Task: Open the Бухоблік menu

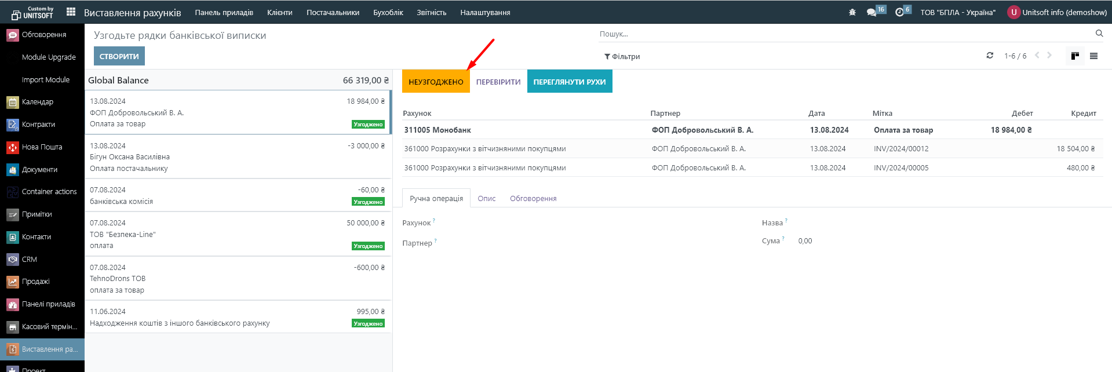Action: click(388, 12)
